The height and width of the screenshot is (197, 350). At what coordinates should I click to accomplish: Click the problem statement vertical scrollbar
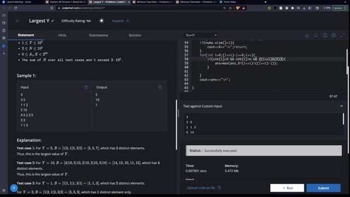click(x=176, y=125)
